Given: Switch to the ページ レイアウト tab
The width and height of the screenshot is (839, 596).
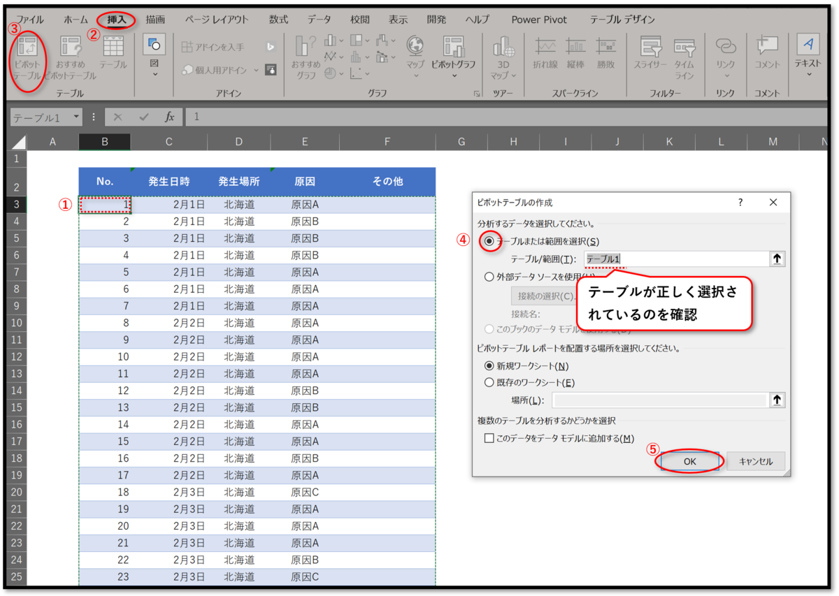Looking at the screenshot, I should [216, 20].
